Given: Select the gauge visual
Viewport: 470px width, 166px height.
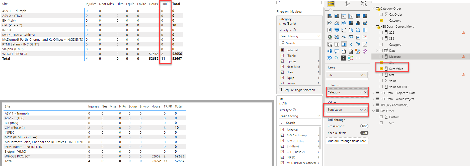Looking at the screenshot, I should coord(344,37).
